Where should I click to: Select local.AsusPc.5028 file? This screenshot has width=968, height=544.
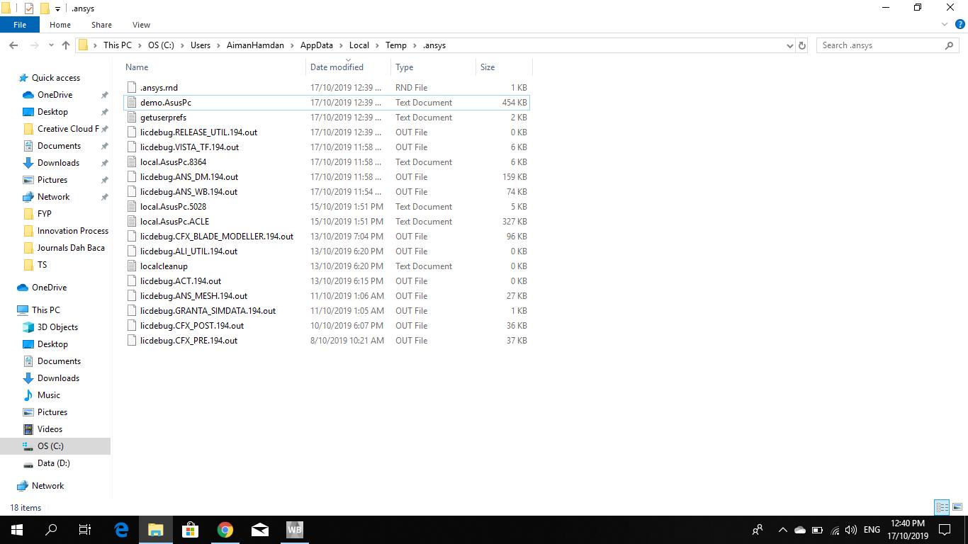173,207
